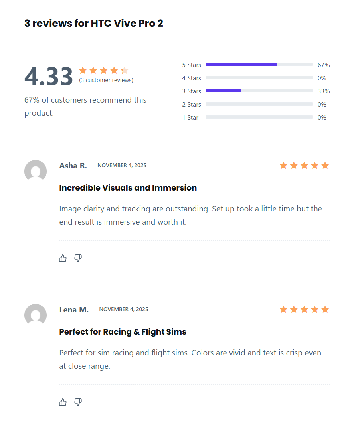The width and height of the screenshot is (360, 426).
Task: Open the "Perfect for Racing & Flight Sims" title
Action: click(x=123, y=332)
